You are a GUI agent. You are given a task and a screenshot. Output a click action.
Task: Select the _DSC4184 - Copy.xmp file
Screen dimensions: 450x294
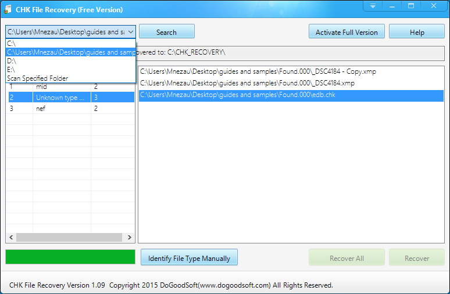point(291,71)
